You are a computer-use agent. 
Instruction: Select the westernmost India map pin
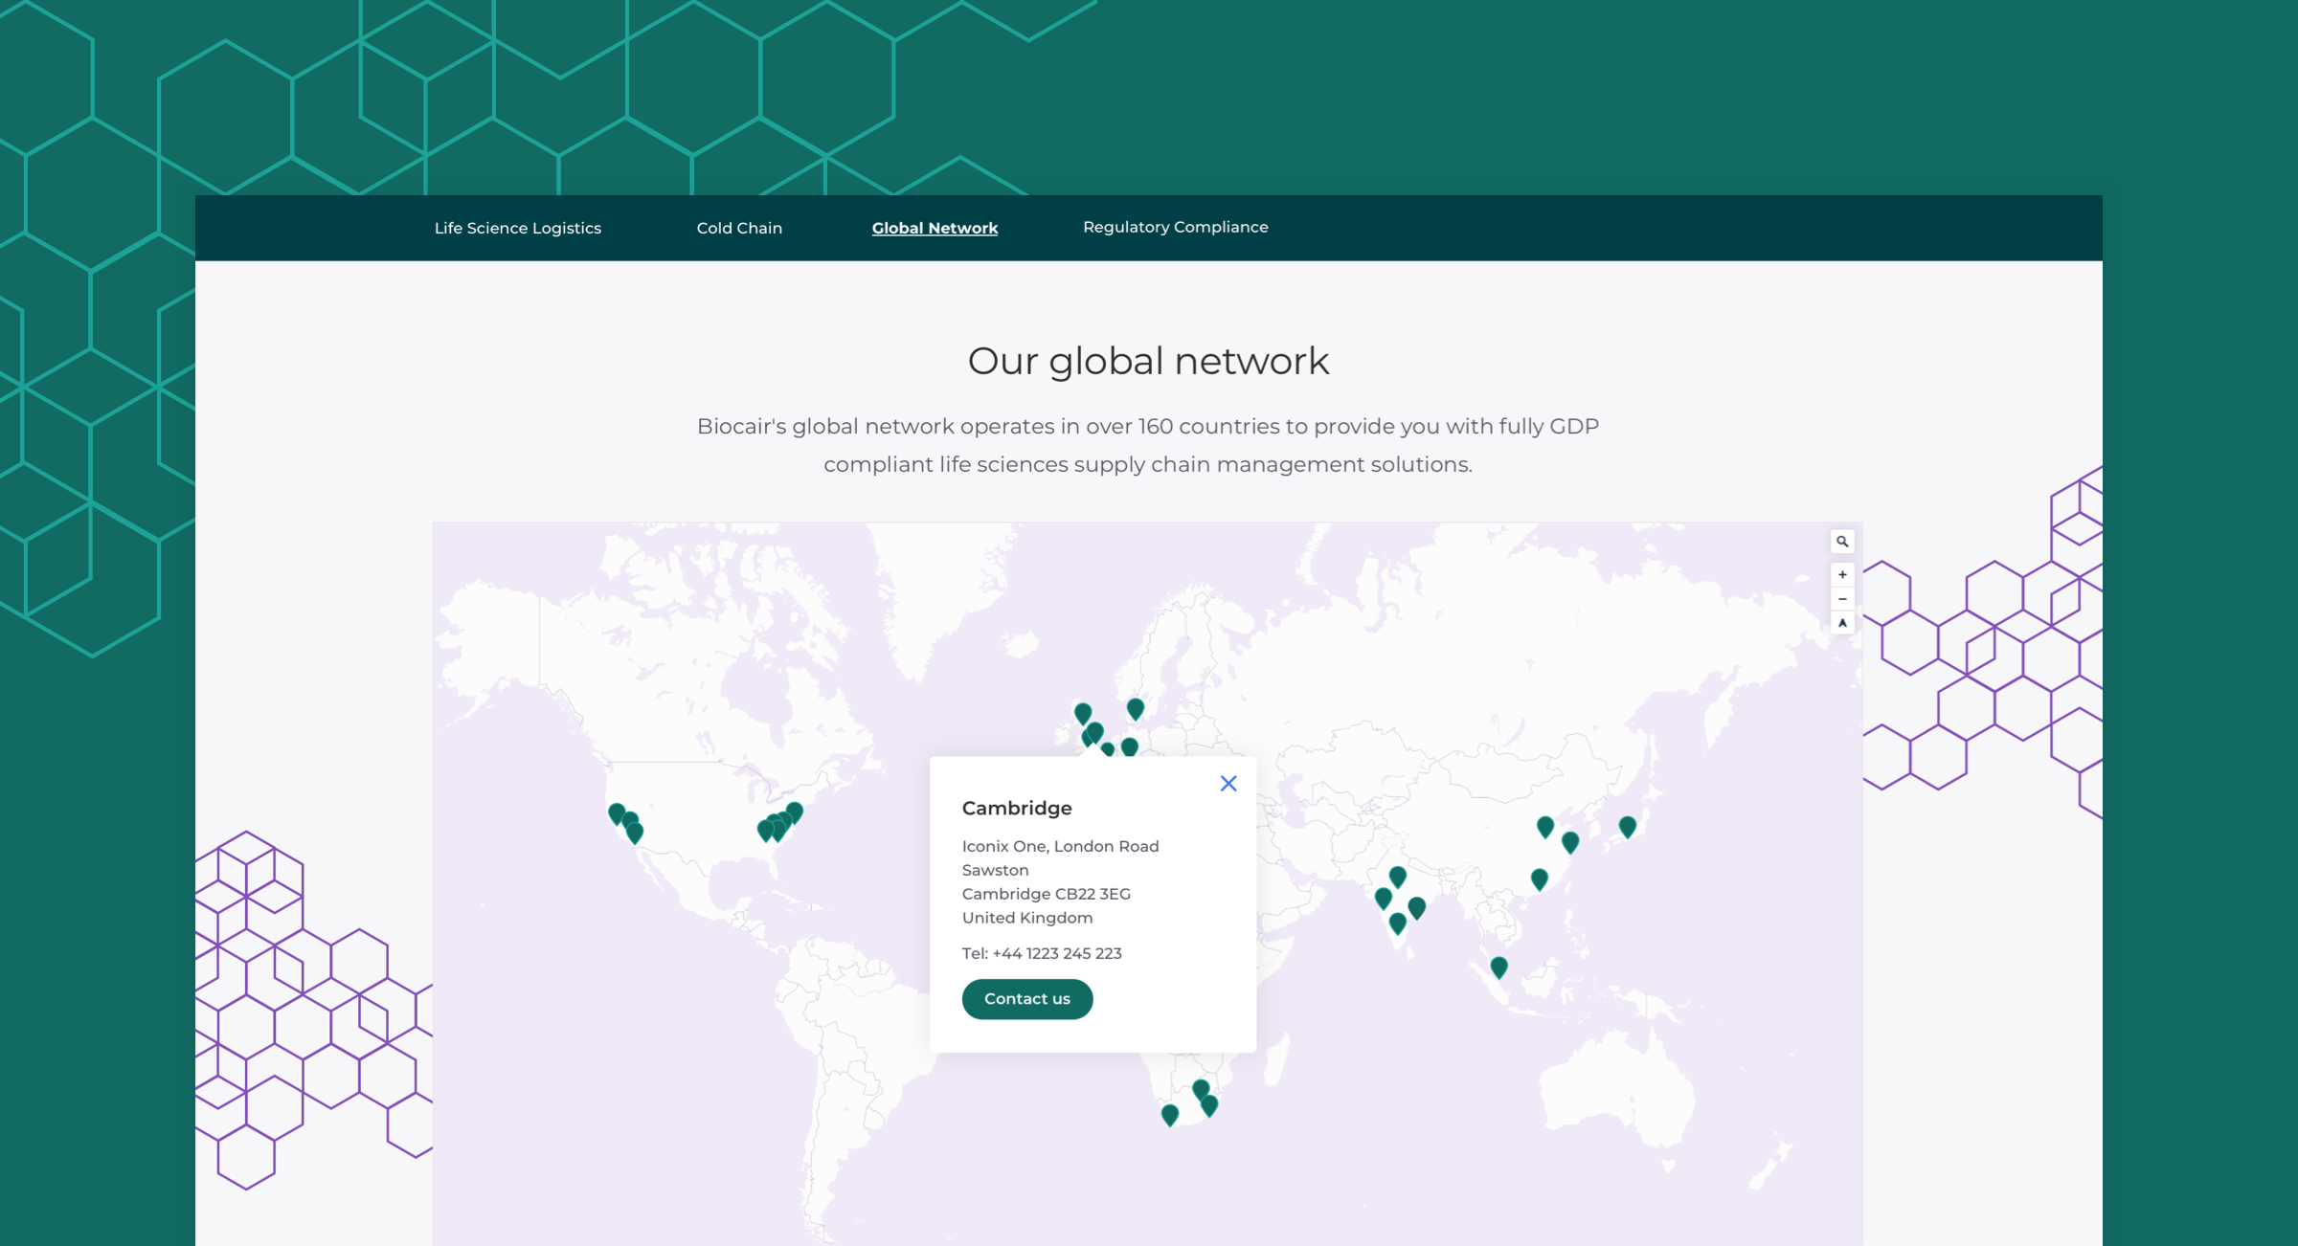pos(1383,898)
